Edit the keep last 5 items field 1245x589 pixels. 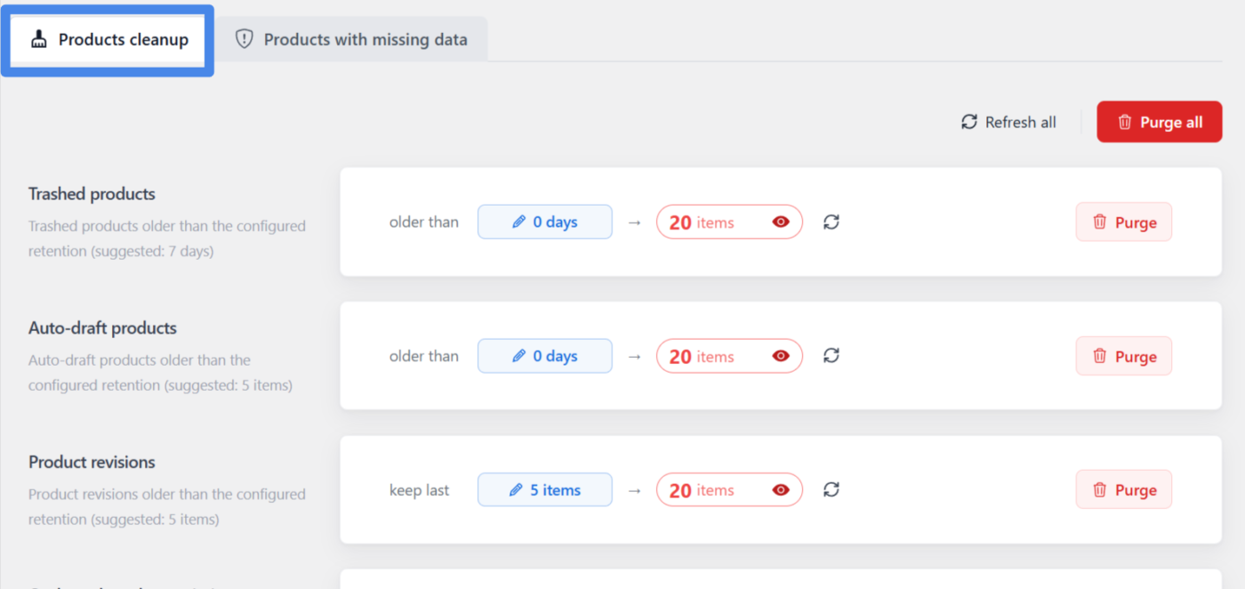click(x=545, y=490)
